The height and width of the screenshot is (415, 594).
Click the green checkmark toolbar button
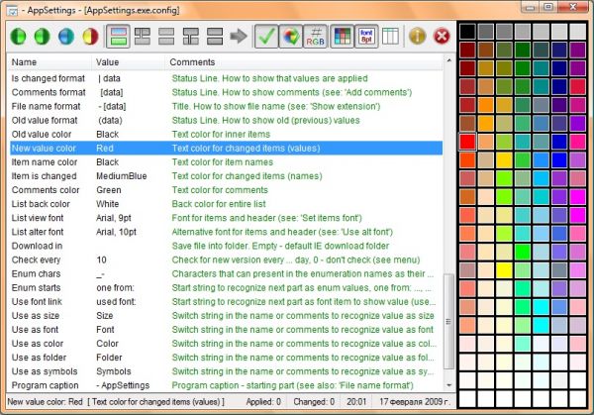coord(266,37)
